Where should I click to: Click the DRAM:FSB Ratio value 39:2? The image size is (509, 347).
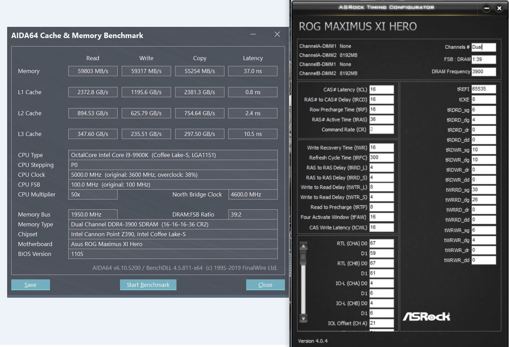(x=253, y=214)
